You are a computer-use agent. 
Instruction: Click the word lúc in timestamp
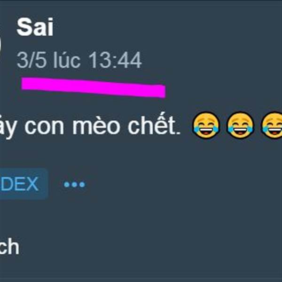tap(67, 60)
